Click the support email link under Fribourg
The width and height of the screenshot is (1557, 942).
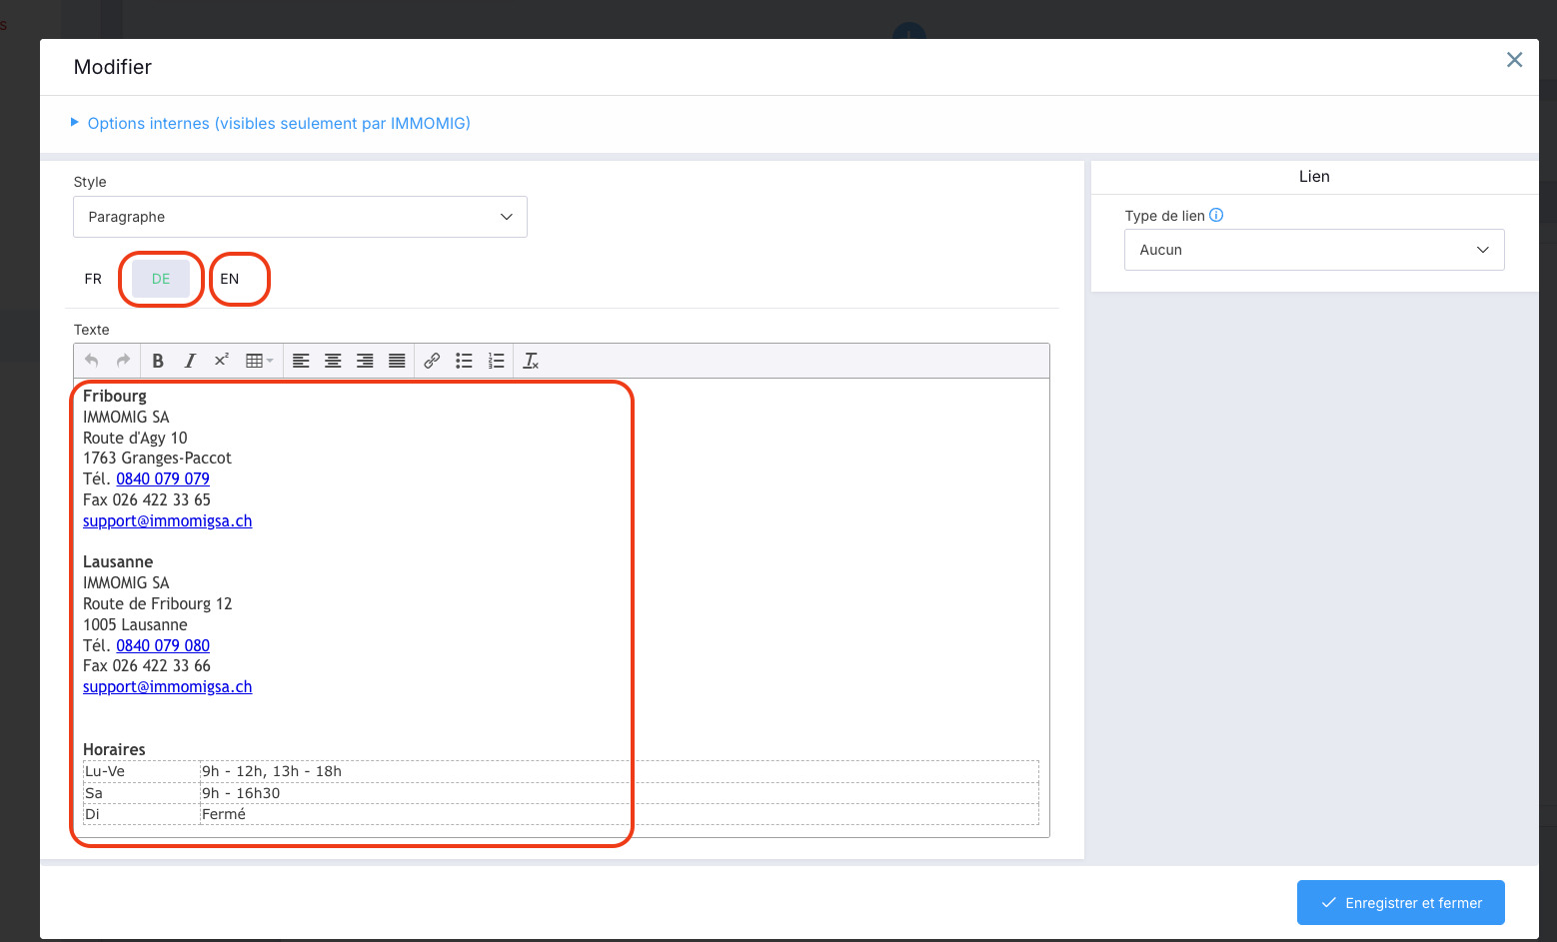(168, 520)
